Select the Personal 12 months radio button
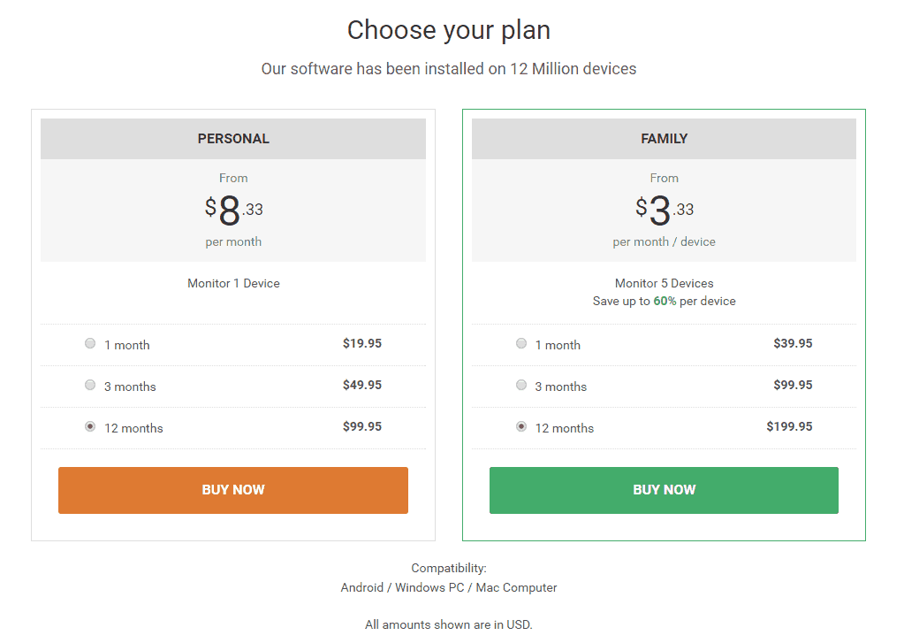The width and height of the screenshot is (904, 643). coord(90,426)
